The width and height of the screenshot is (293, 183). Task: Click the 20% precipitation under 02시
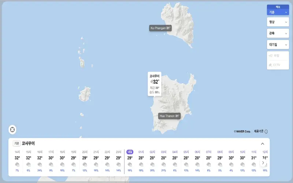152,171
